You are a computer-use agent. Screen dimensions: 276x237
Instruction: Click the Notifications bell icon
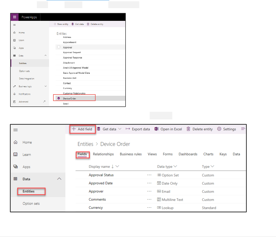(14, 94)
